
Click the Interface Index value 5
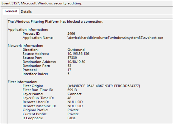click(x=69, y=74)
